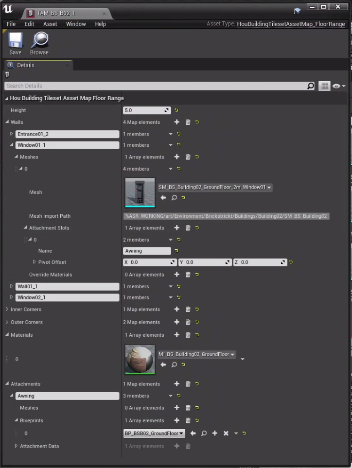Open the Asset menu

click(50, 24)
